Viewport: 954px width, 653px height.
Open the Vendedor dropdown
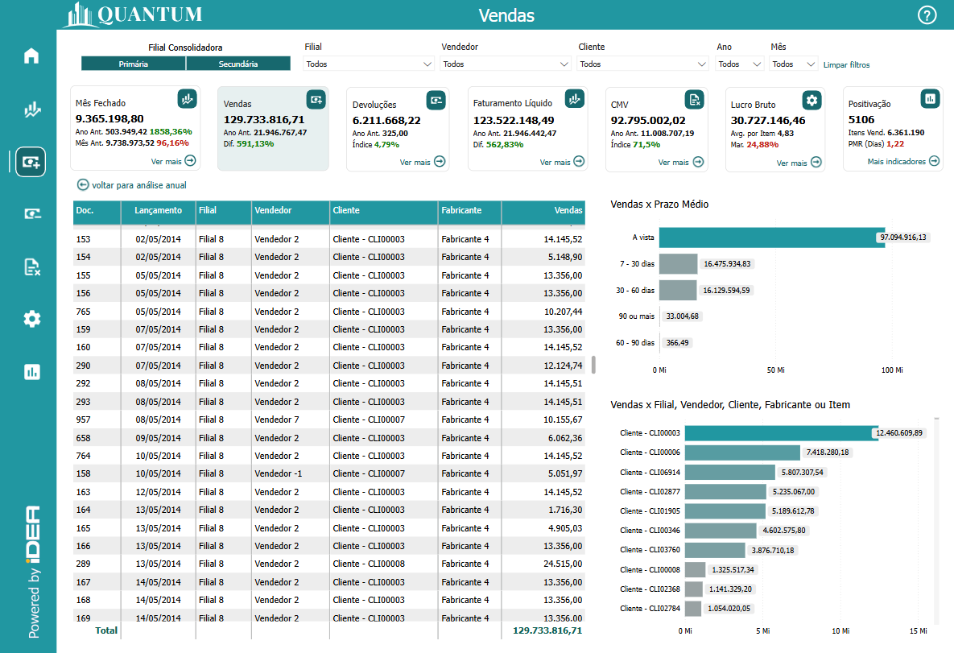(506, 64)
